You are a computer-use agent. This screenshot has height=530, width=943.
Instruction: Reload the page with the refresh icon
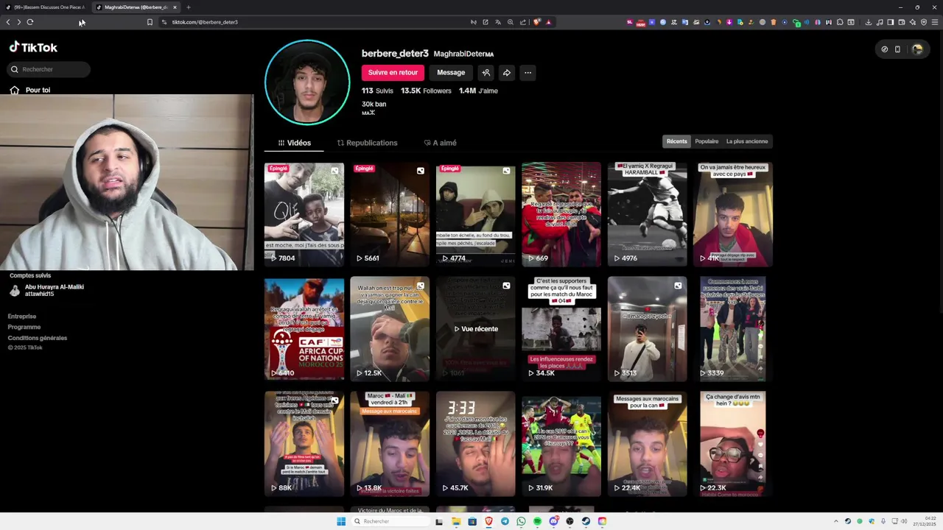point(30,22)
